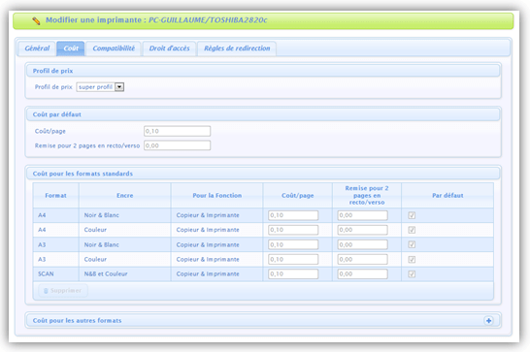Click default Remise pour 2 pages field
The image size is (530, 352).
coord(177,145)
